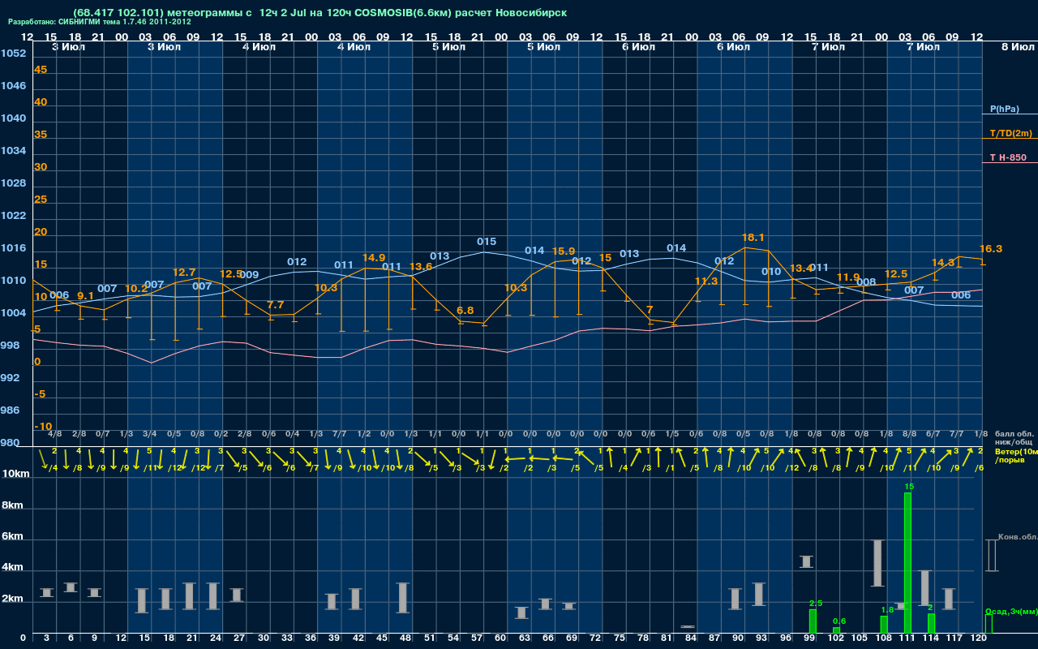The image size is (1038, 649).
Task: Click the 010 pressure curve label
Action: (x=771, y=272)
